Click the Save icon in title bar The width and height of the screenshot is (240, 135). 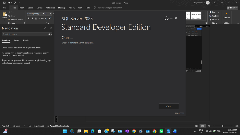[4, 3]
